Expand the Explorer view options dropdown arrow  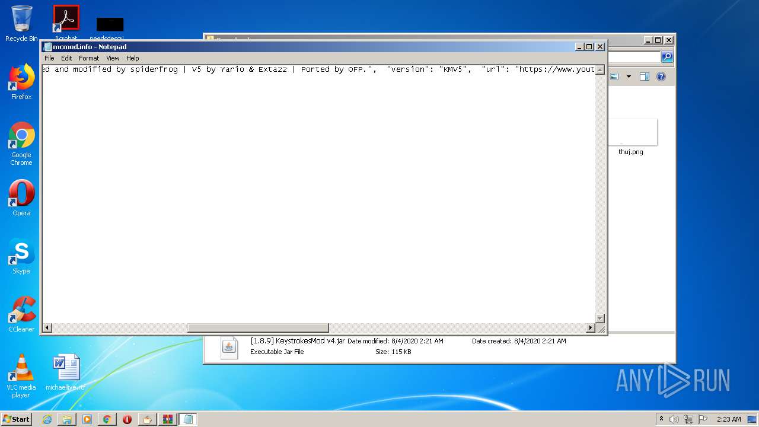[629, 77]
